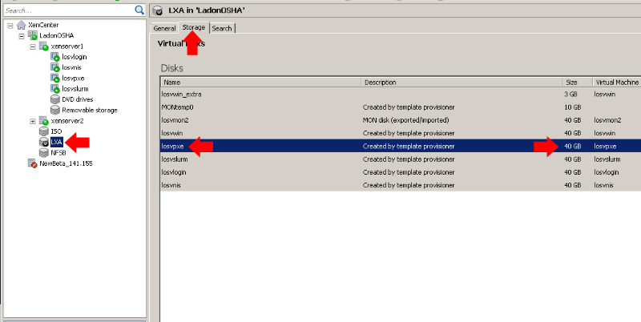Click the Description column header
The width and height of the screenshot is (641, 322).
click(x=460, y=83)
